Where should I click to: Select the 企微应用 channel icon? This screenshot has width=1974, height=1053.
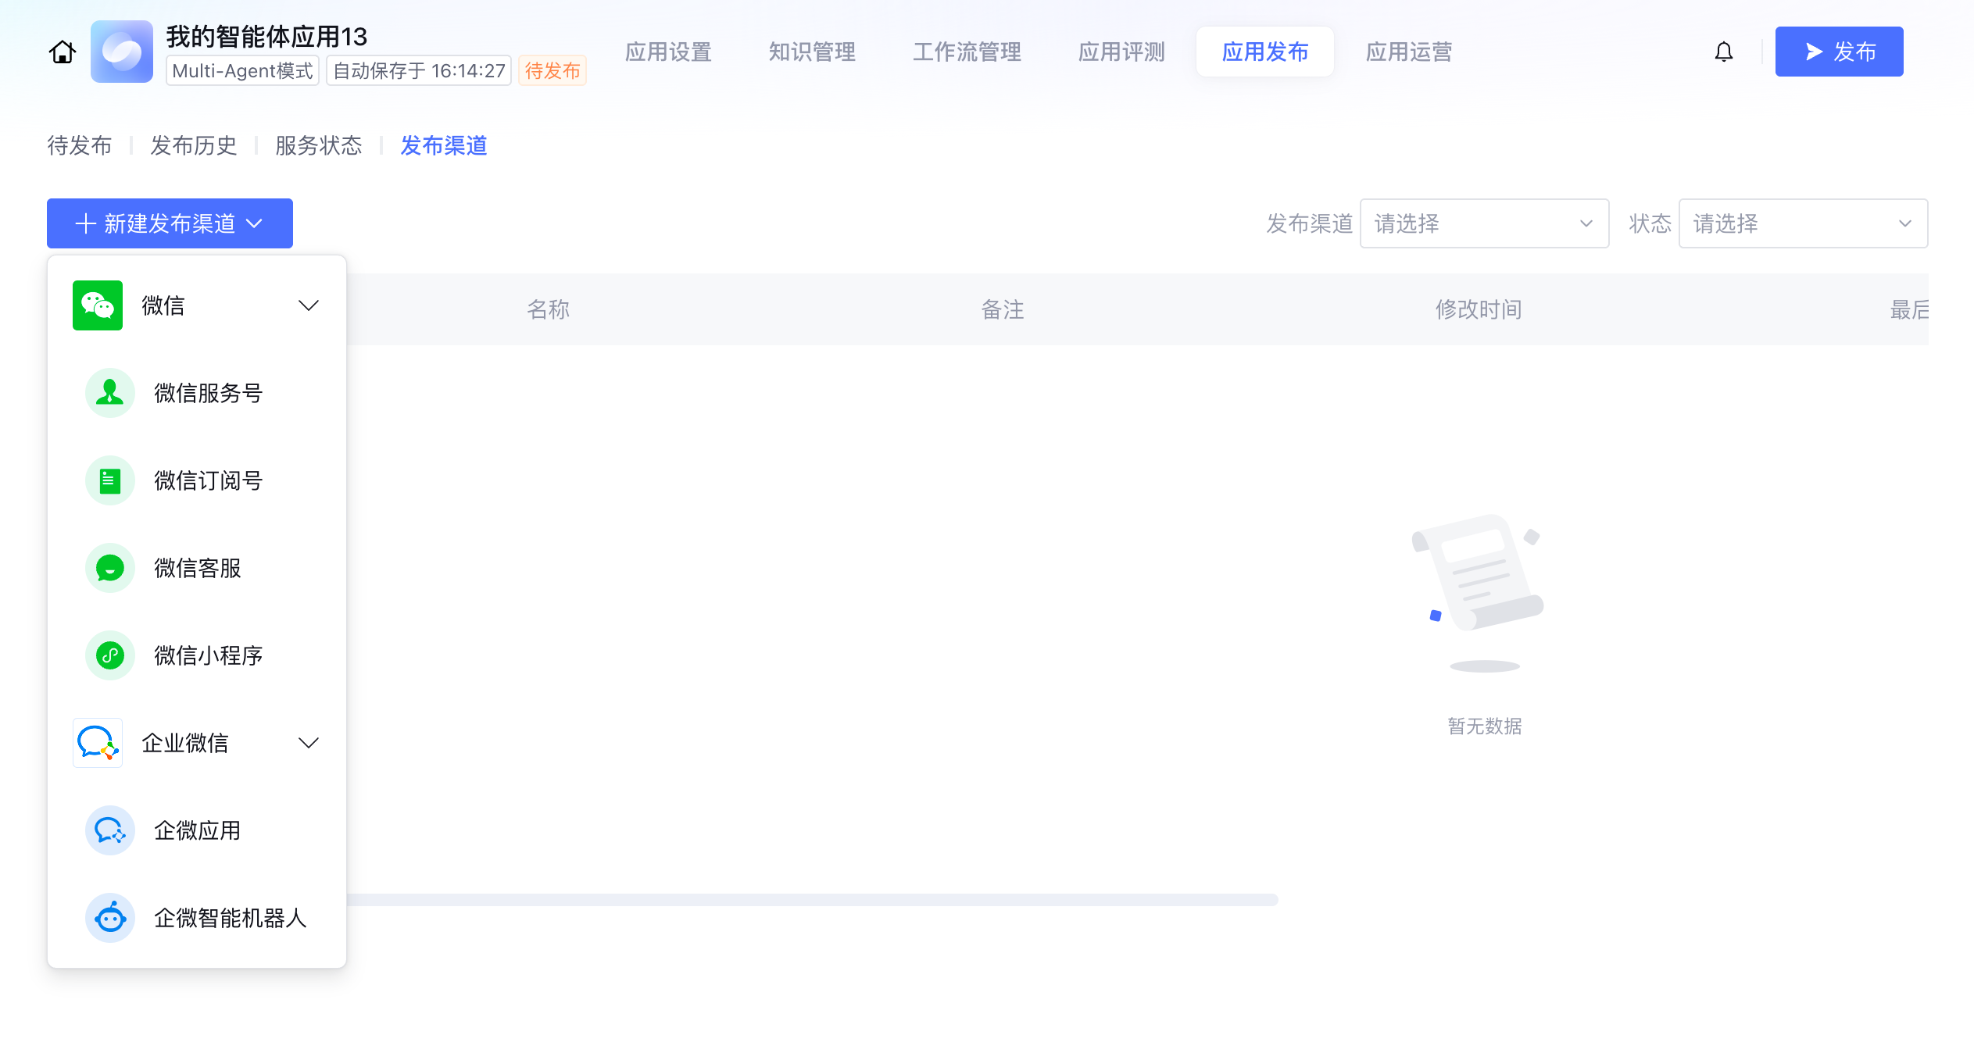[x=110, y=830]
